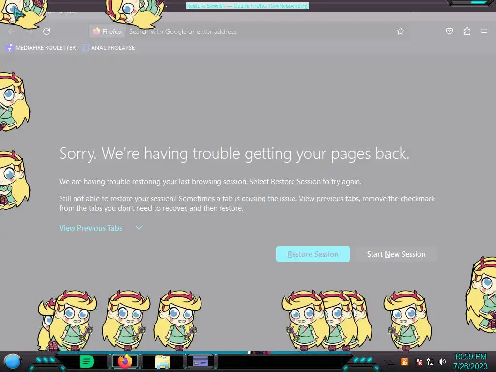Click the Restore Session button
The width and height of the screenshot is (496, 372).
coord(312,254)
